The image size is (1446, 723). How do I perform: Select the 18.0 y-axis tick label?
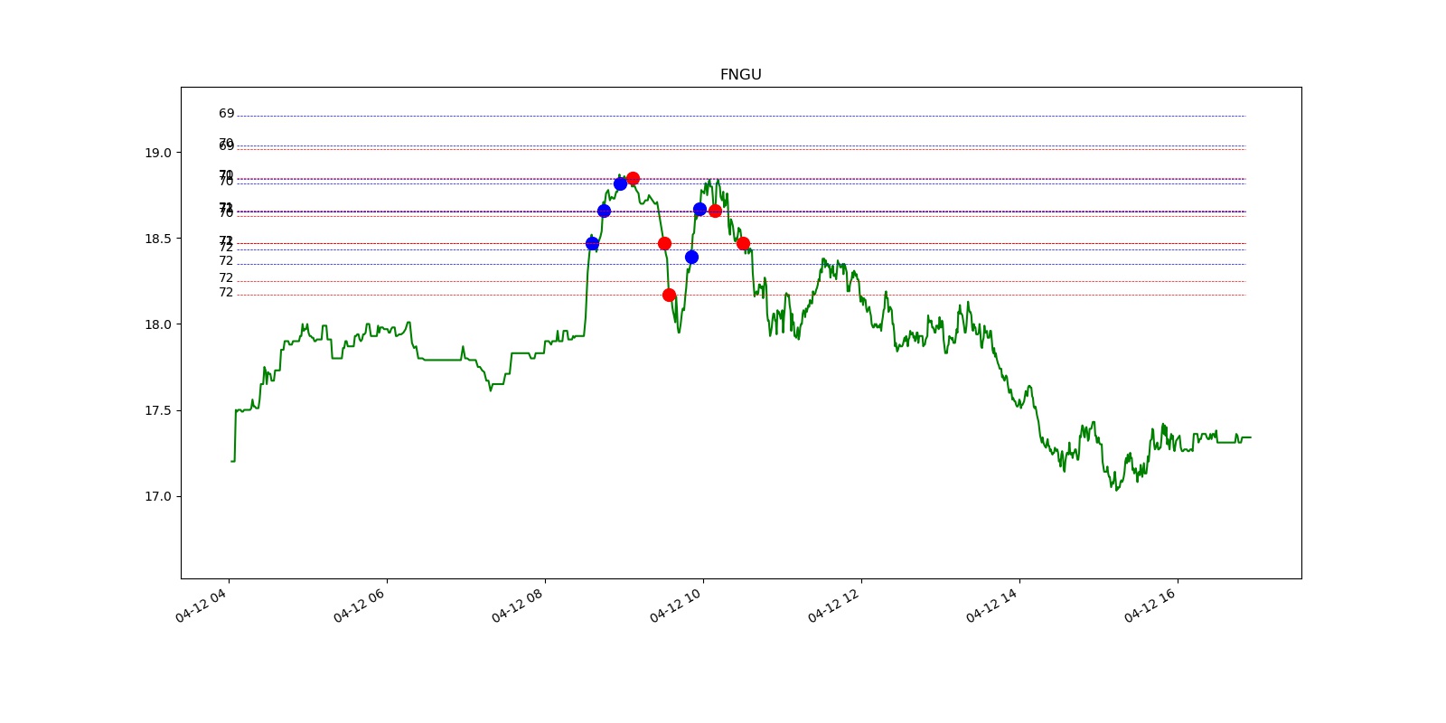click(157, 324)
